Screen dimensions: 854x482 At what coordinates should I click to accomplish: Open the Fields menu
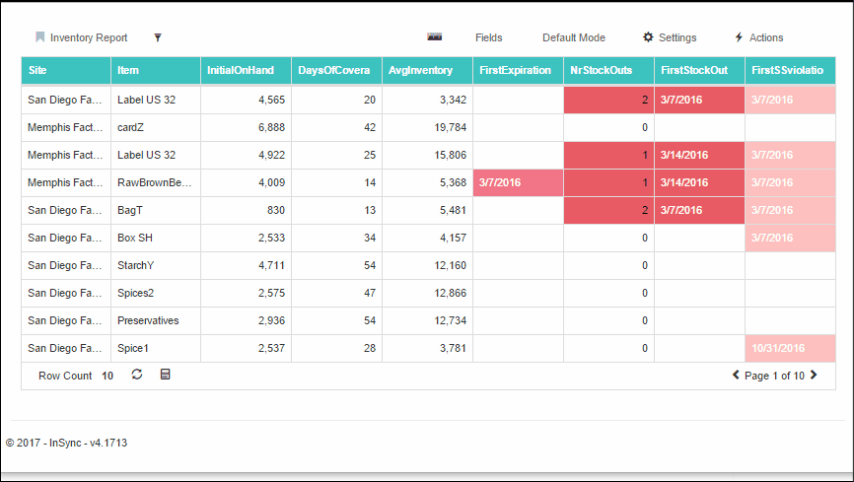click(x=488, y=37)
